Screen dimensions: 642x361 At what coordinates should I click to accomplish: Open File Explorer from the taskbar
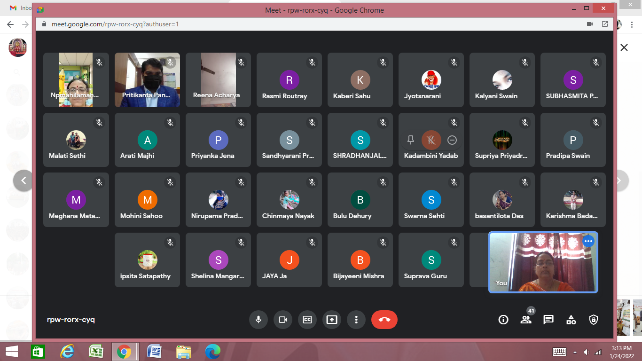183,352
